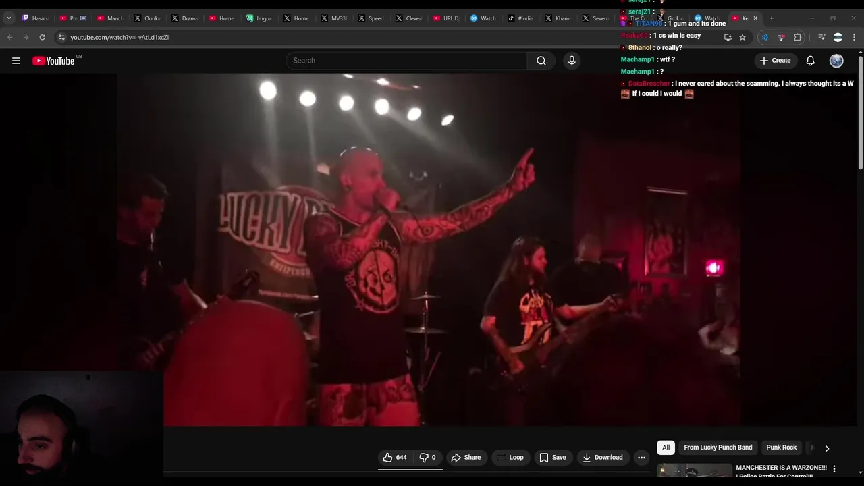The height and width of the screenshot is (486, 864).
Task: Focus the YouTube search box
Action: (x=406, y=61)
